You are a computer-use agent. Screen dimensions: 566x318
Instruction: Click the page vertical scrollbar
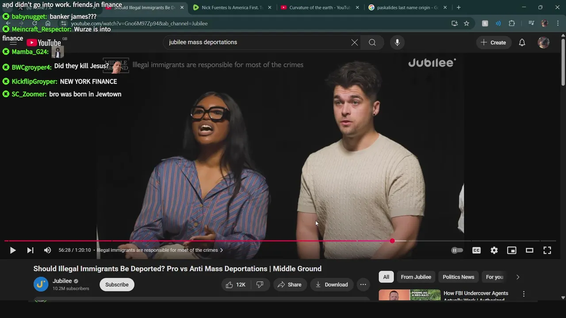tap(563, 62)
